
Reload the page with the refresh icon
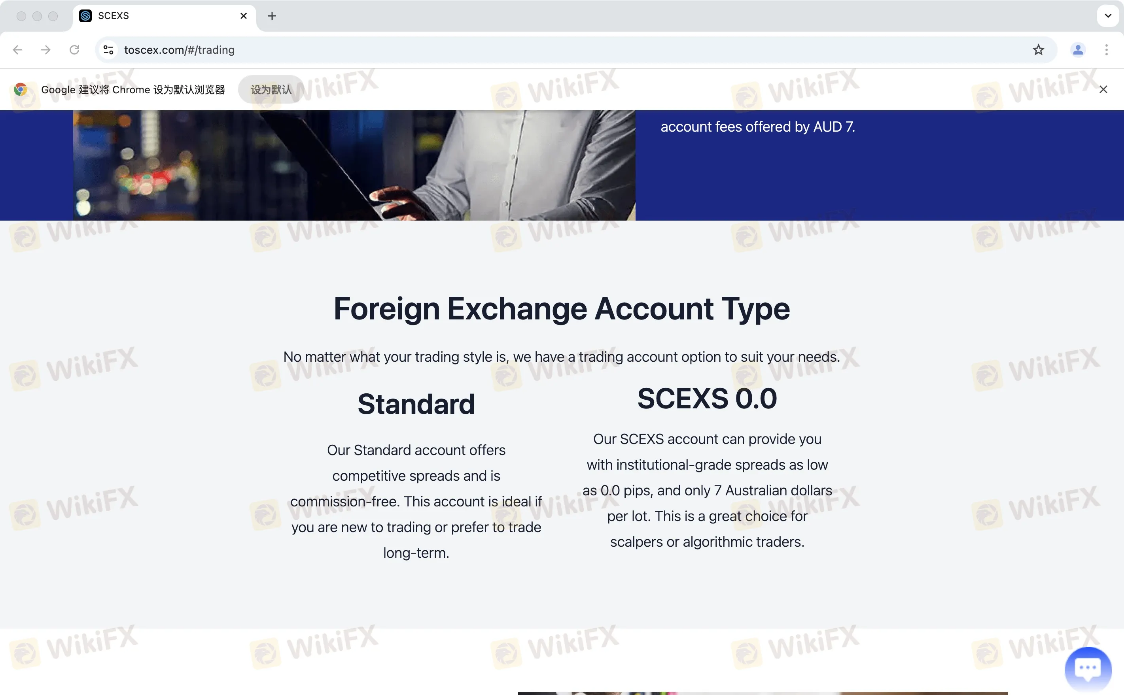(x=74, y=50)
